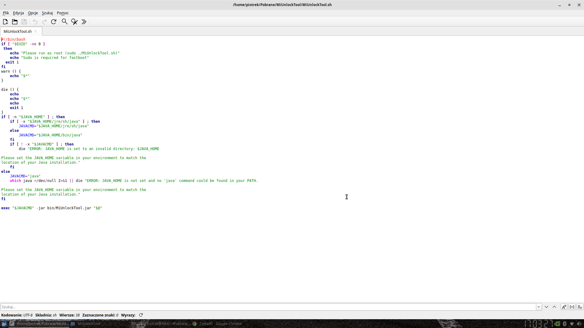
Task: Click the undo arrow icon
Action: [x=35, y=22]
